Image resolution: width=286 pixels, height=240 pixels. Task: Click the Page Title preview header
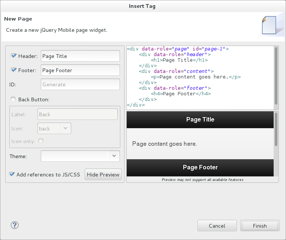click(200, 120)
